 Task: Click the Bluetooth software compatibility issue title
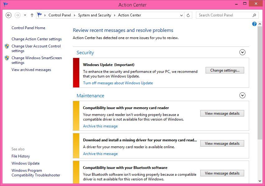125,168
